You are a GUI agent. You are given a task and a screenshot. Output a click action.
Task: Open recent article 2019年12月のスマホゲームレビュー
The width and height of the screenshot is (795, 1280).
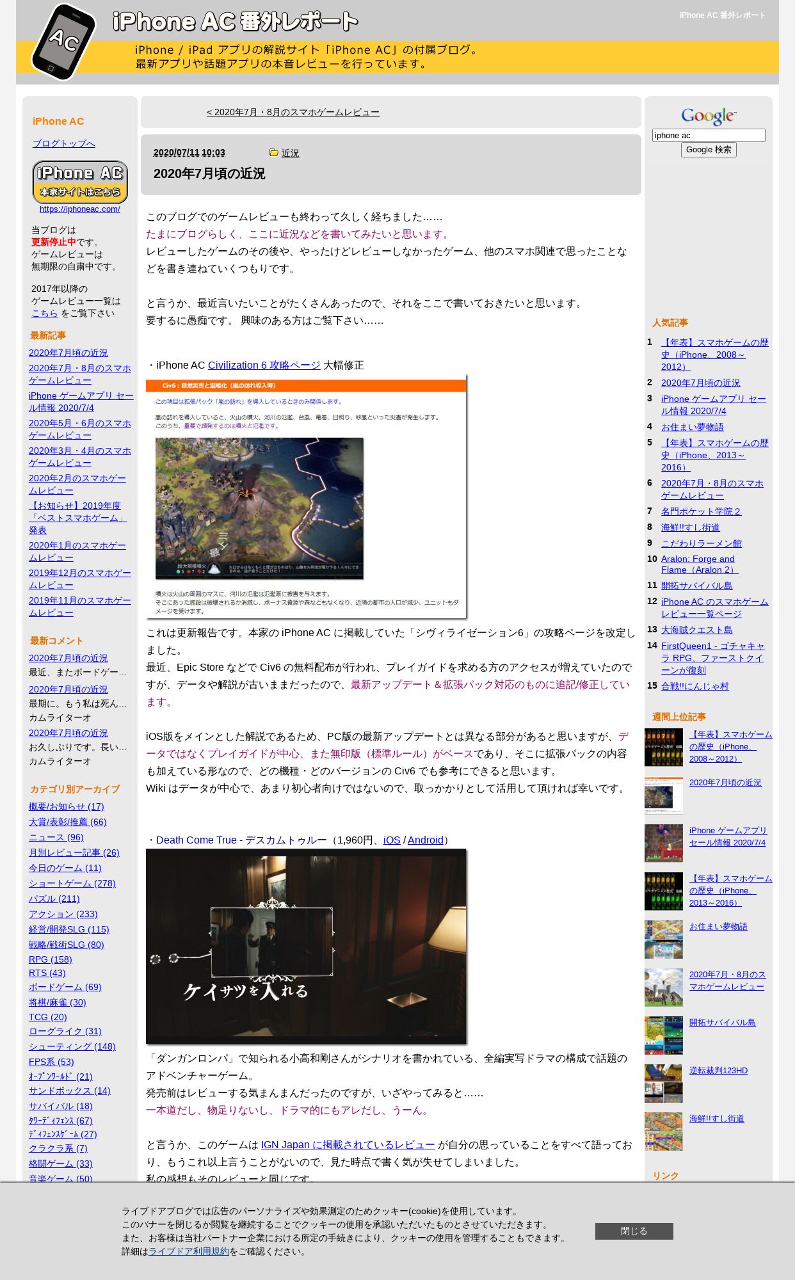79,579
